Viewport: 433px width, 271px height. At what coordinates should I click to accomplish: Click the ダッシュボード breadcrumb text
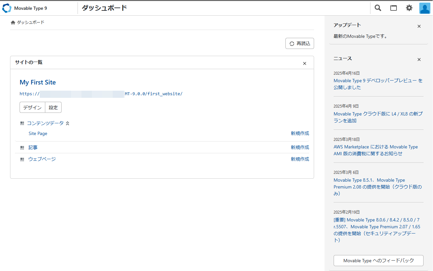(31, 22)
